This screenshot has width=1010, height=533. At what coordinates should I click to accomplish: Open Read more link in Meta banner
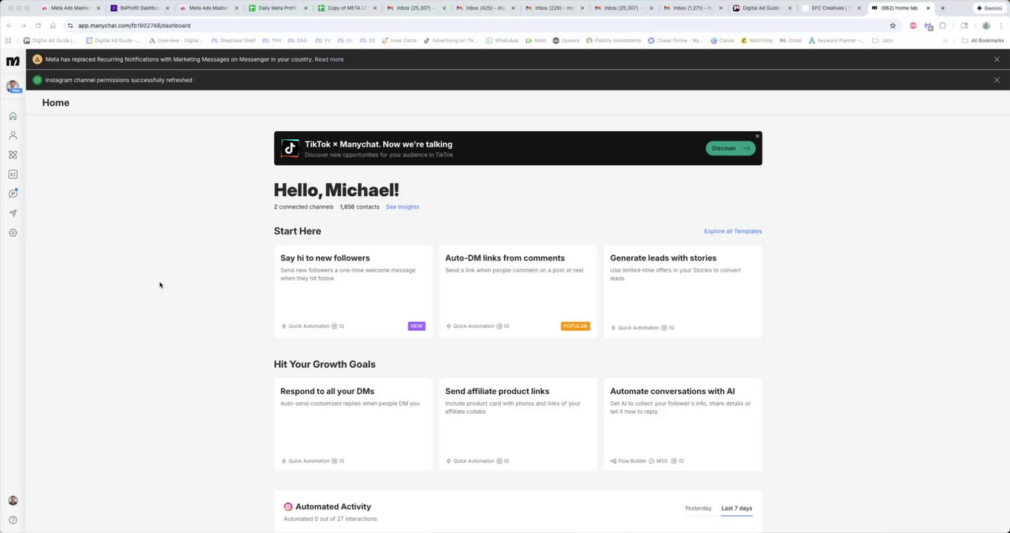pos(329,59)
